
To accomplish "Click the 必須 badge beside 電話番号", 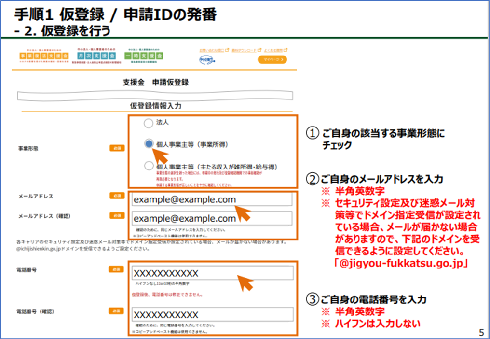I will tap(116, 269).
